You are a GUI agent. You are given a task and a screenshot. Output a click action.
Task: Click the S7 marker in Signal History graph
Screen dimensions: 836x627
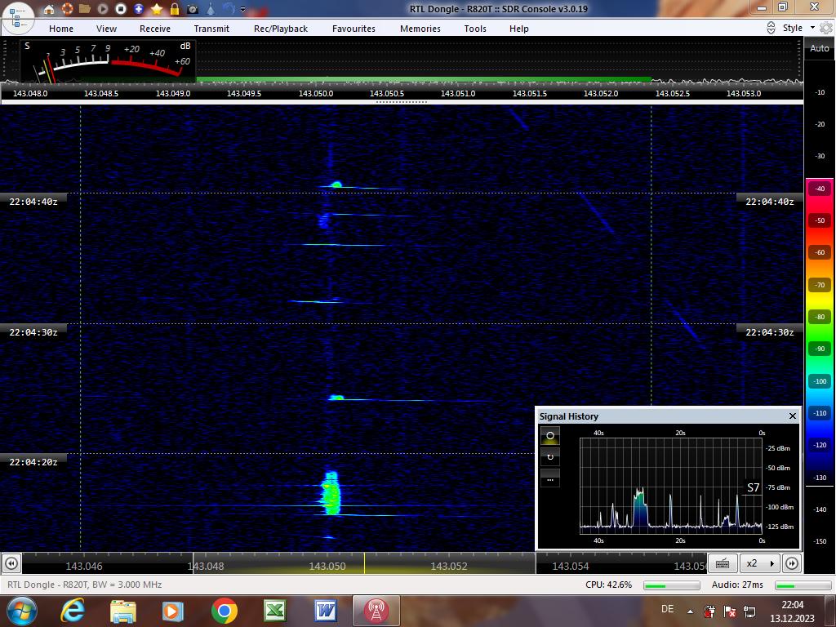(x=754, y=487)
